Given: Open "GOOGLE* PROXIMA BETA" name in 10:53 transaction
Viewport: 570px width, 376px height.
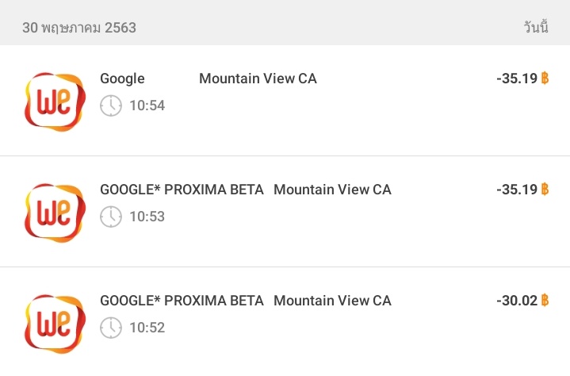Looking at the screenshot, I should point(182,190).
